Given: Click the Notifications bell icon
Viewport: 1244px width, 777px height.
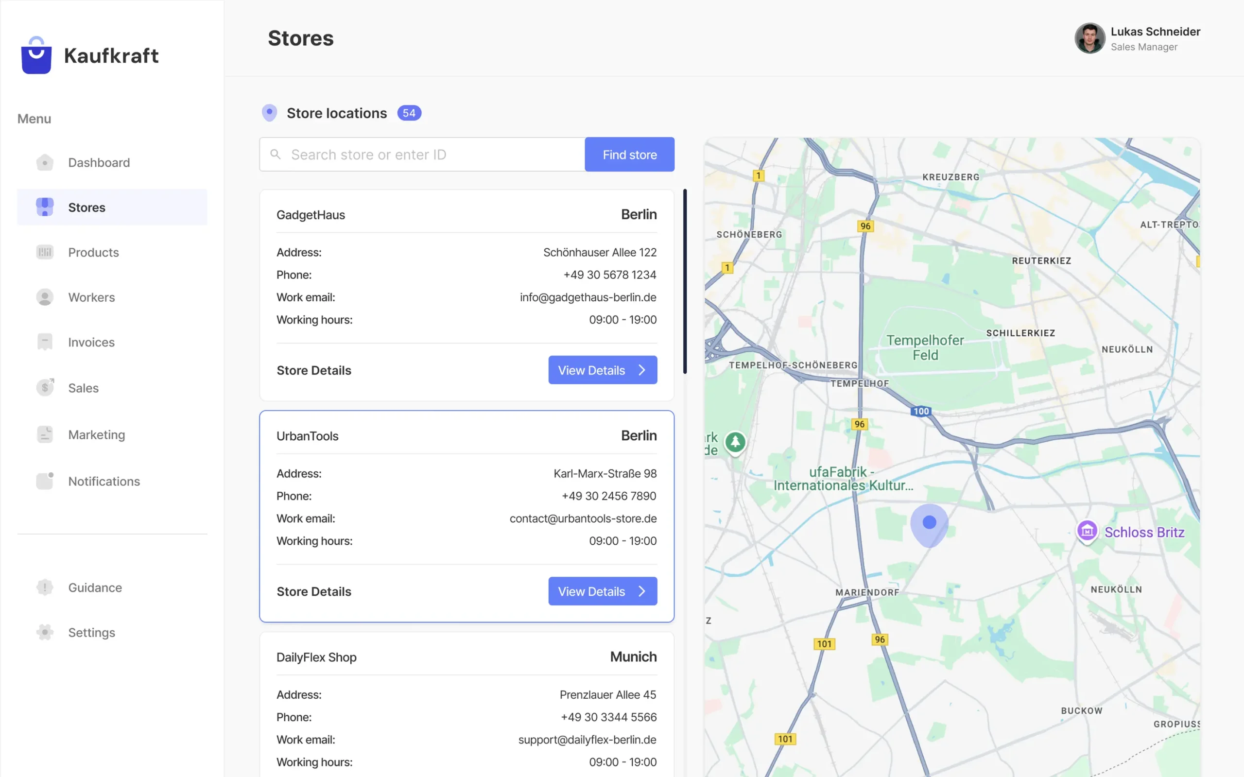Looking at the screenshot, I should [x=45, y=481].
